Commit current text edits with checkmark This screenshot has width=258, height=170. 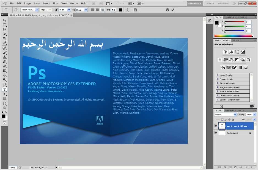[173, 10]
